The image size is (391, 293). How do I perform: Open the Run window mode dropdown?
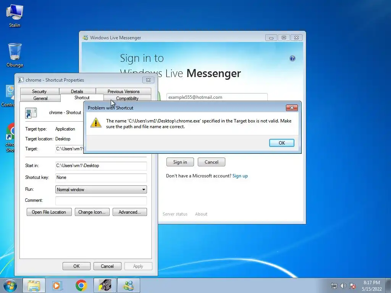click(101, 189)
